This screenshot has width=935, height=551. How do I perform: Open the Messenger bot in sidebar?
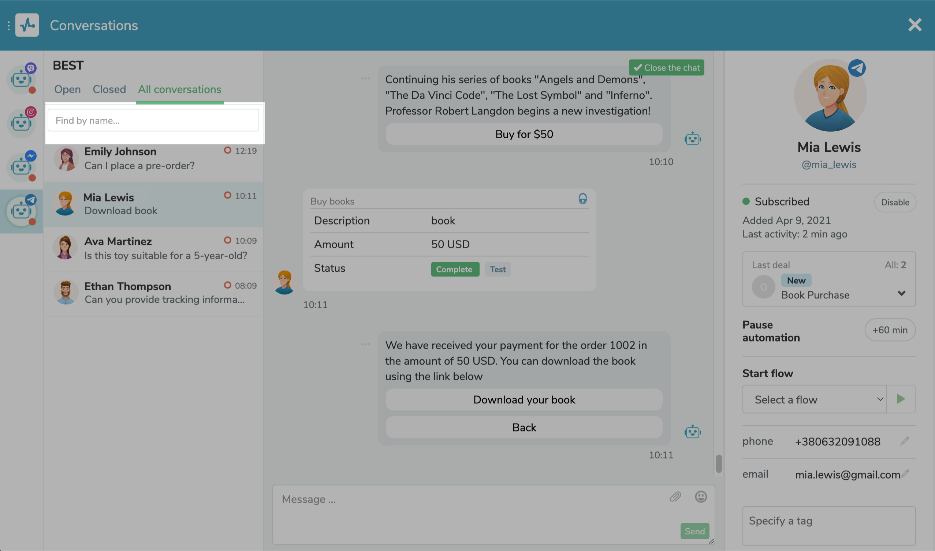[x=21, y=166]
